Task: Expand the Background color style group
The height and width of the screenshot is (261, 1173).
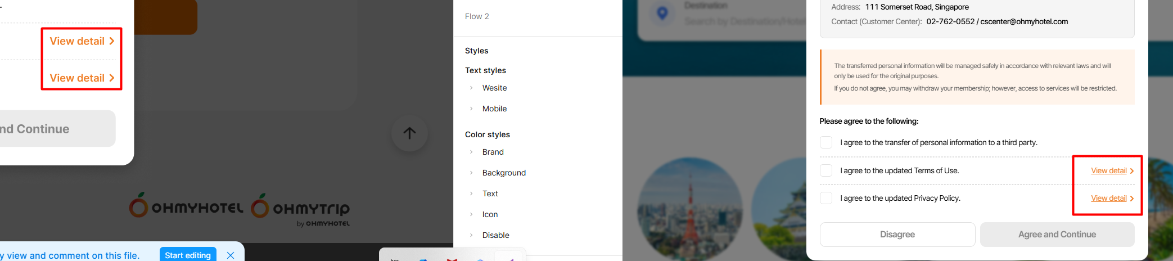Action: point(471,173)
